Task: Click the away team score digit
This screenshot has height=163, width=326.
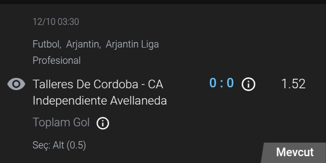Action: coord(230,83)
